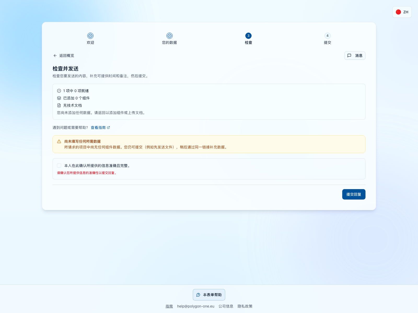This screenshot has width=418, height=313.
Task: Open the 指南 footer link
Action: click(x=169, y=306)
